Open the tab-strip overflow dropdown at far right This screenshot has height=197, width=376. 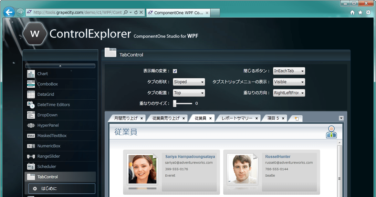(x=341, y=118)
